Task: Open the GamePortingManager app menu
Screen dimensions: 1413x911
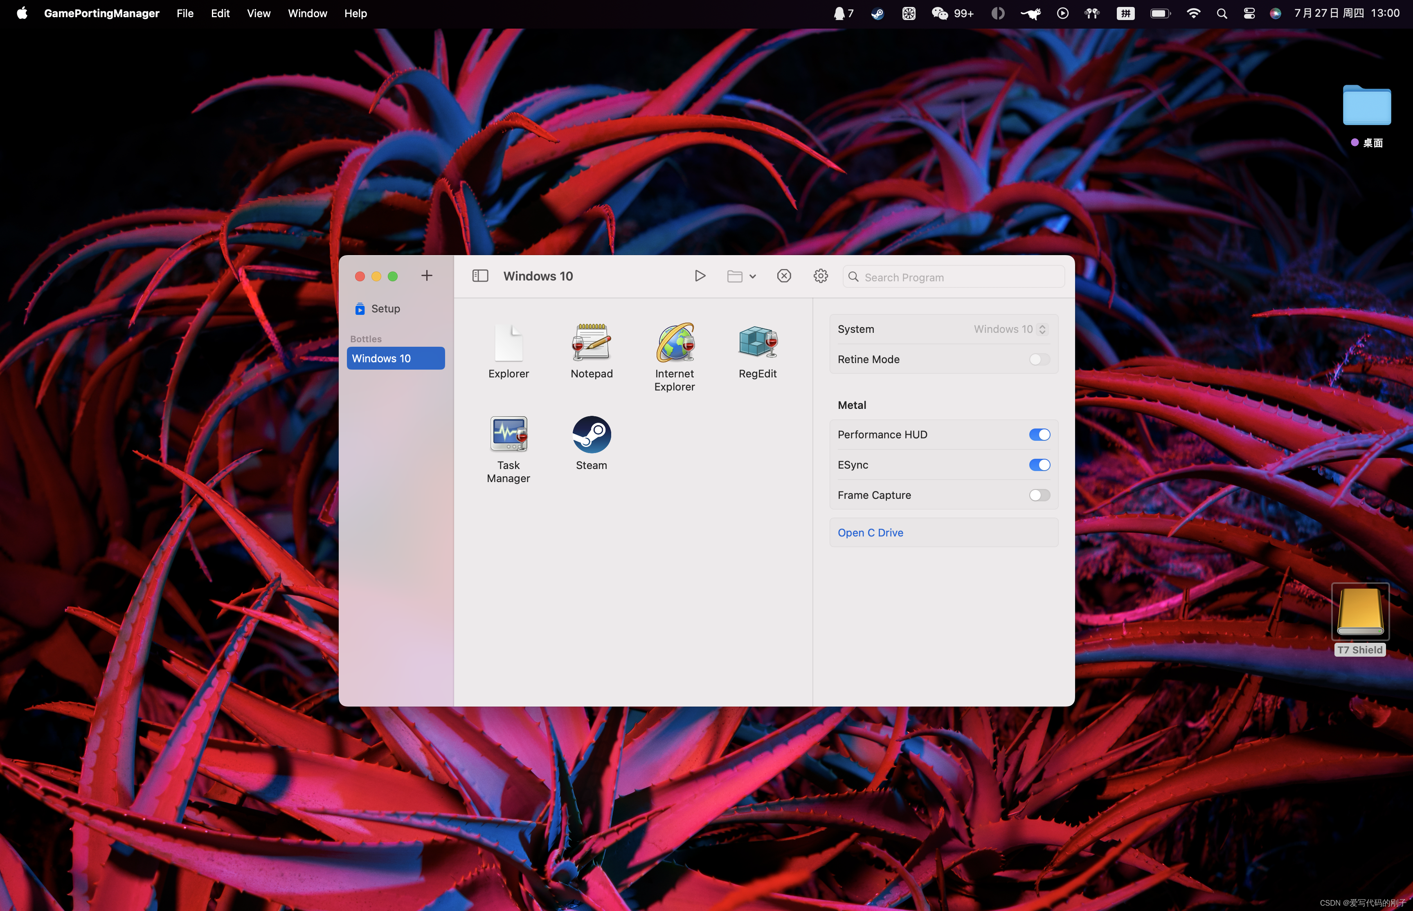Action: tap(101, 13)
